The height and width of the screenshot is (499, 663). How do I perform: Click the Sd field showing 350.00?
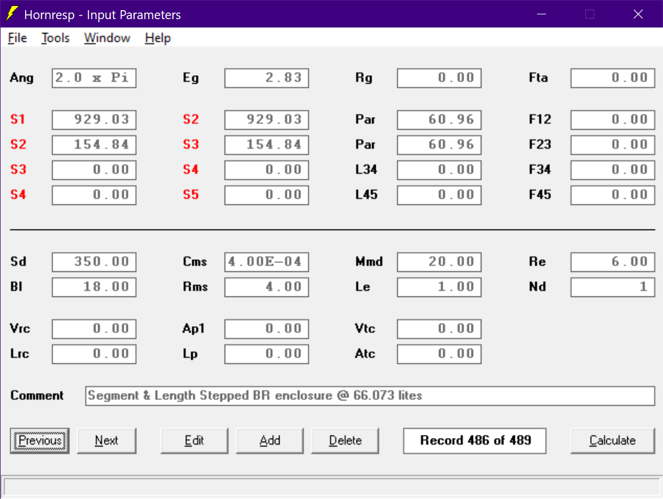click(x=94, y=262)
